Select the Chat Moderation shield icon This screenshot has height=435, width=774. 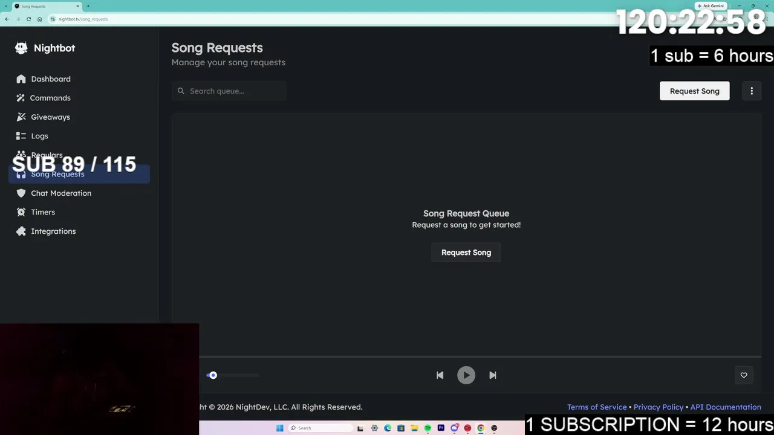click(x=21, y=193)
